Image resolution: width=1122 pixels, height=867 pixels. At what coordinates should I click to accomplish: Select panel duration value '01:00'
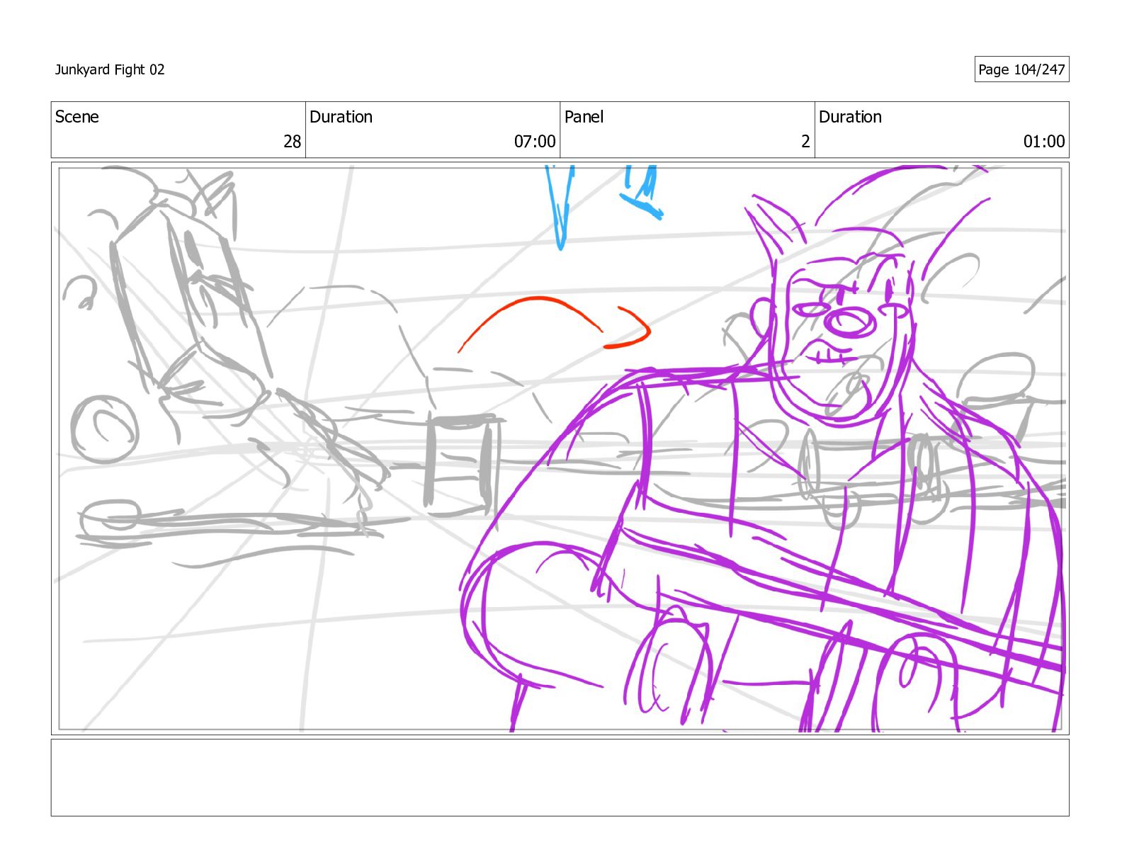[x=1044, y=142]
